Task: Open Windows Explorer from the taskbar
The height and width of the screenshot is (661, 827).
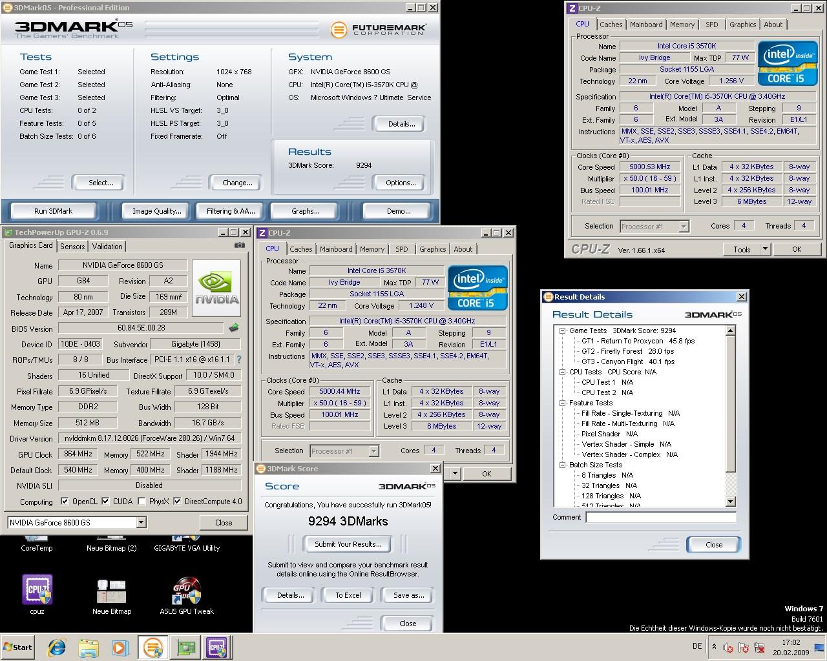Action: [x=89, y=647]
